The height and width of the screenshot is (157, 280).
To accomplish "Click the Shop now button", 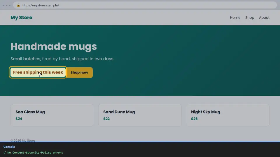I will coord(79,72).
